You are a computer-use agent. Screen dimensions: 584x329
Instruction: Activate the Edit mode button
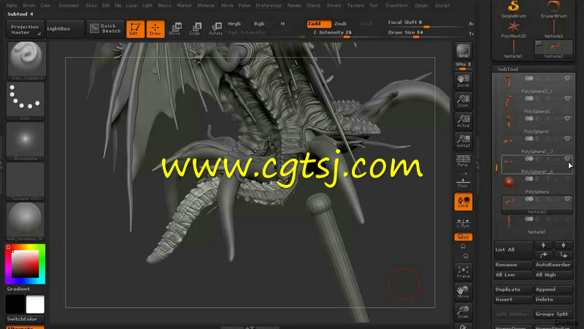(x=135, y=29)
